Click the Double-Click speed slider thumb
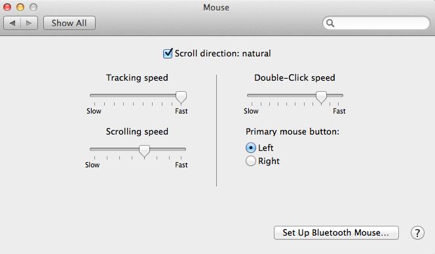This screenshot has width=435, height=254. tap(321, 97)
